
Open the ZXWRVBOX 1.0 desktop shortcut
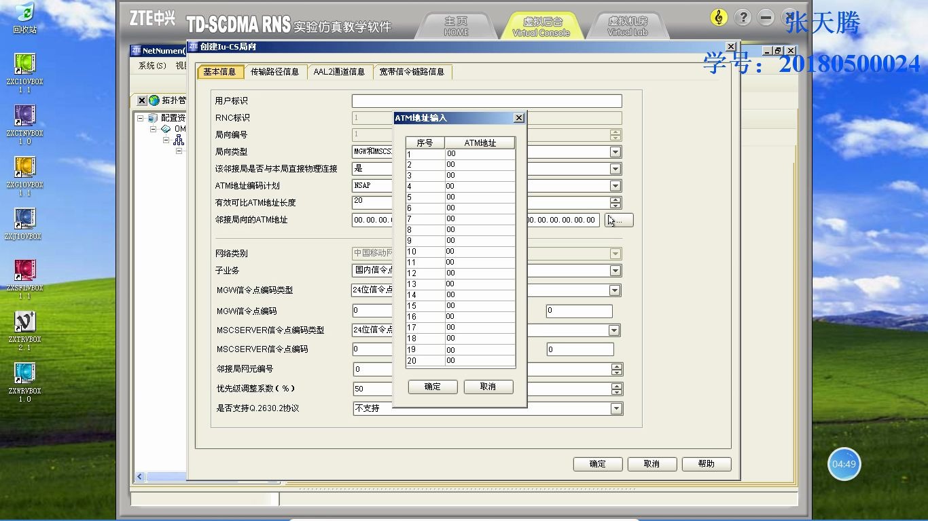pos(24,382)
